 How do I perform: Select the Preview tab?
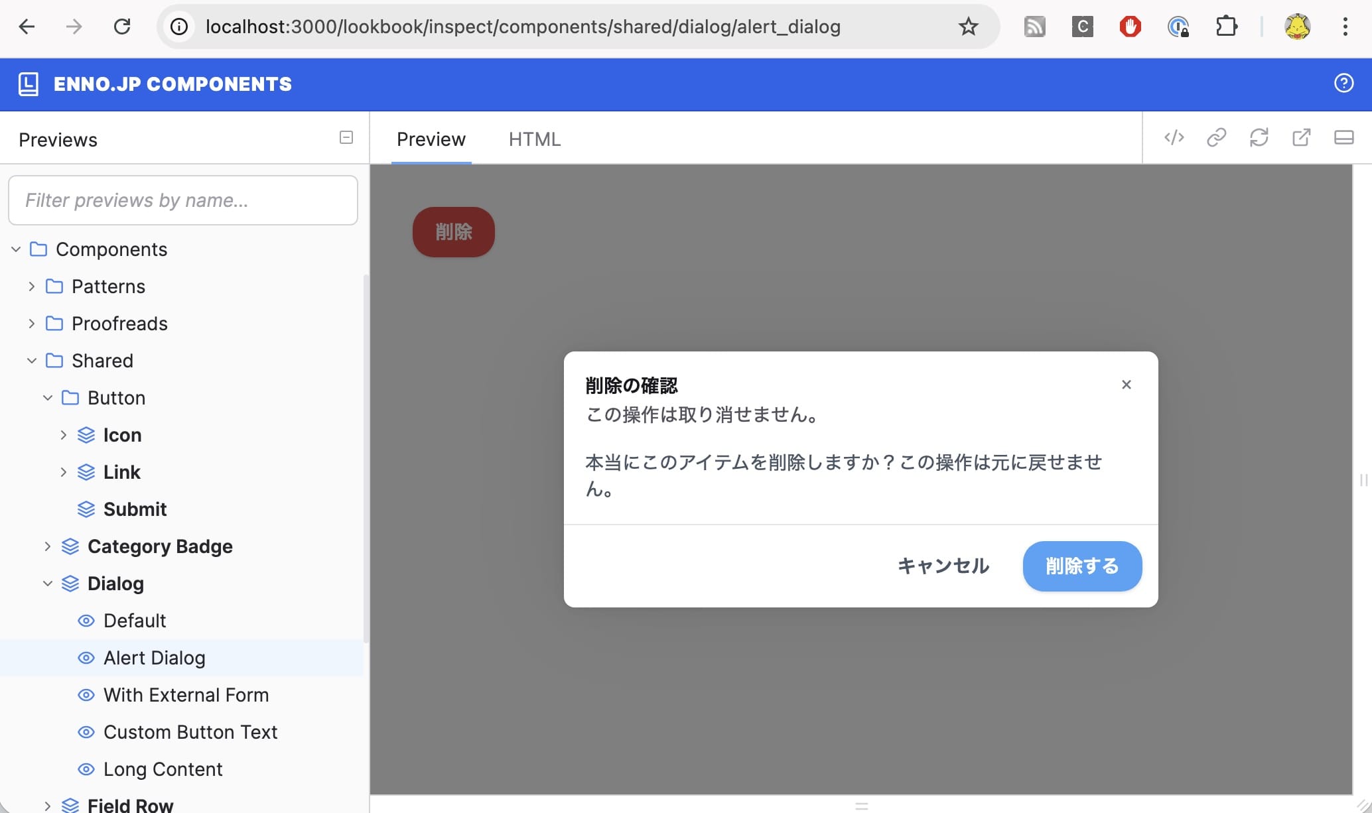pos(431,139)
